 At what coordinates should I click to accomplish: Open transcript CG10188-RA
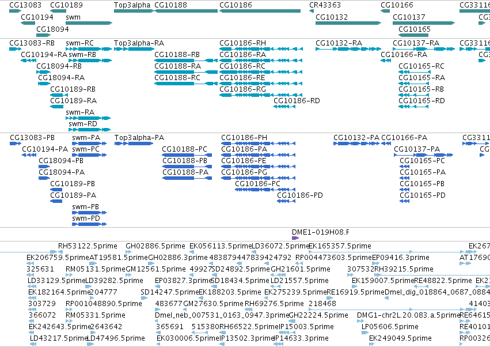tap(177, 66)
